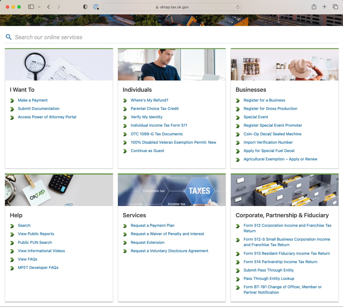Open the sidebar options dropdown chevron
The width and height of the screenshot is (343, 307).
point(39,7)
